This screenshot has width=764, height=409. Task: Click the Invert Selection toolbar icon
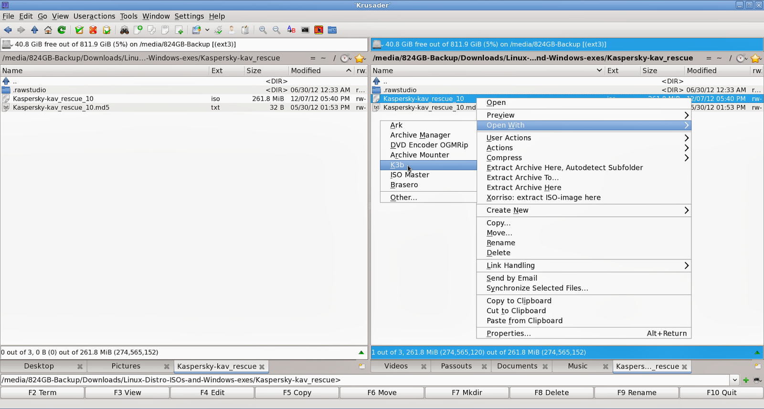pos(106,30)
